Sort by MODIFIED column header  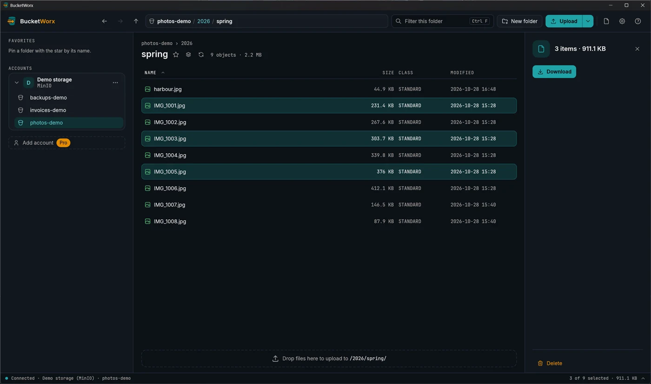tap(462, 72)
